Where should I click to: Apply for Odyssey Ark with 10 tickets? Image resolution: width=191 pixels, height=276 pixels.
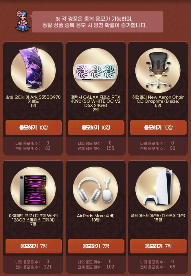(34, 127)
